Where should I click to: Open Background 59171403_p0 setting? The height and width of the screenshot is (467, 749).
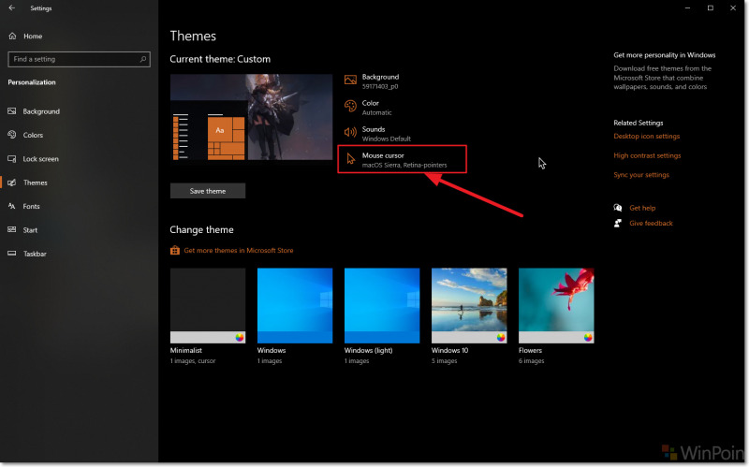(380, 81)
